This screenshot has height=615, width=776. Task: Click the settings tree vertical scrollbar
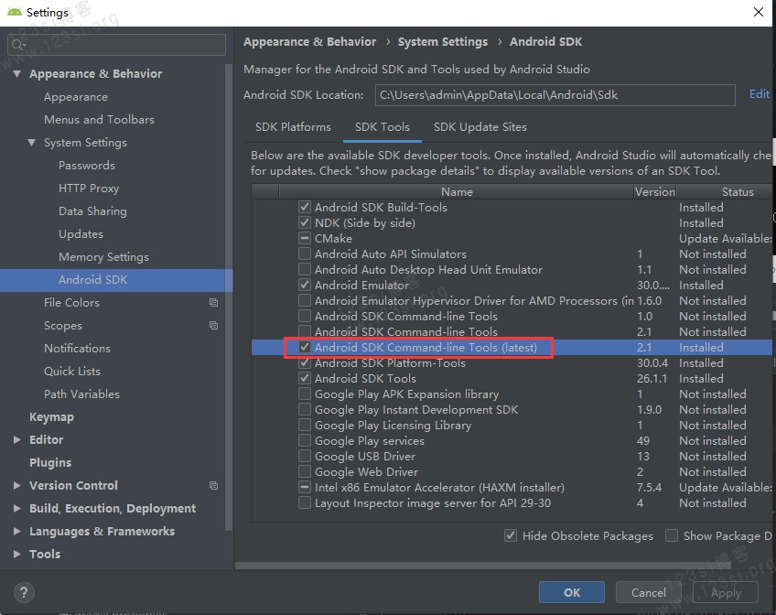coord(229,297)
